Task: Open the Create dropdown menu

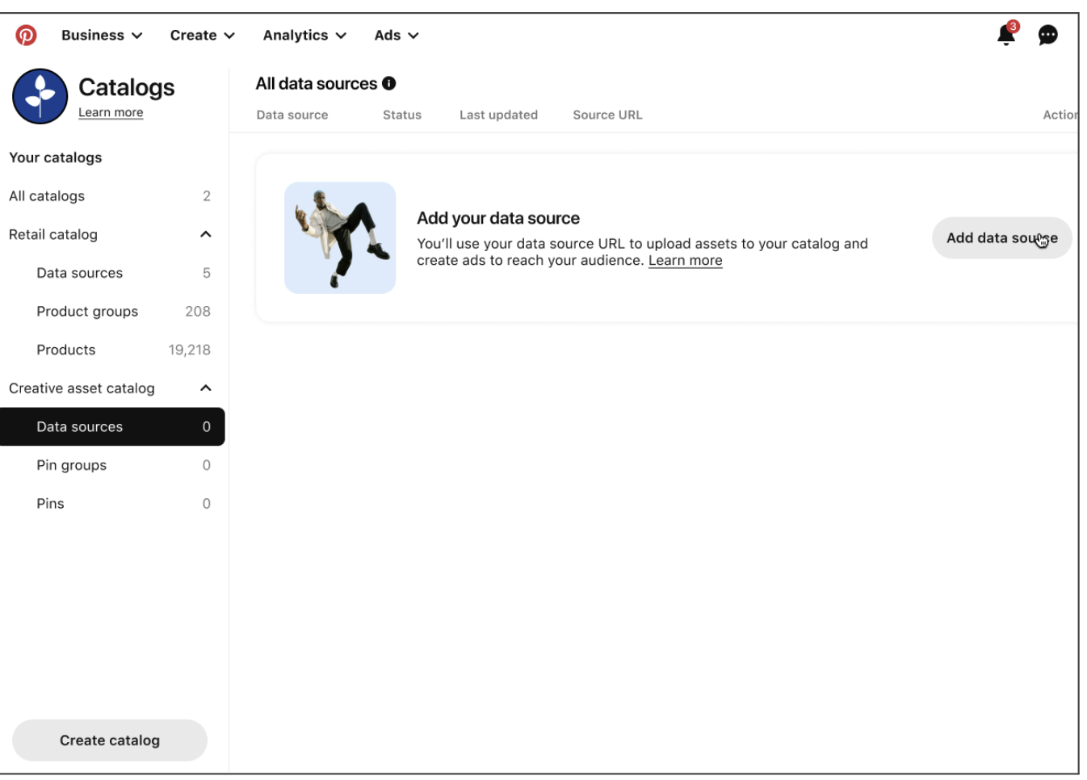Action: pos(203,36)
